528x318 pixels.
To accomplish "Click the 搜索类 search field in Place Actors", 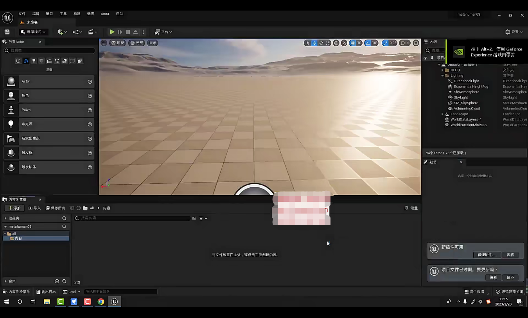I will [x=49, y=50].
